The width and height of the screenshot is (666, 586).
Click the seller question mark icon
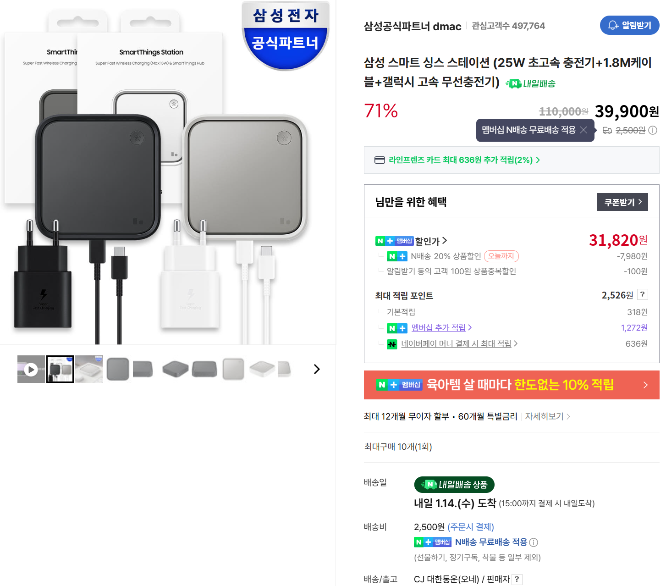click(517, 579)
